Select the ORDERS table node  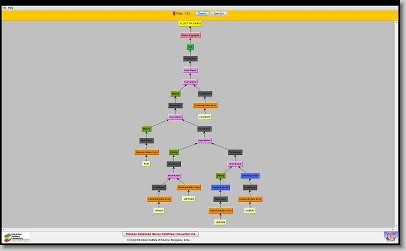pos(250,210)
